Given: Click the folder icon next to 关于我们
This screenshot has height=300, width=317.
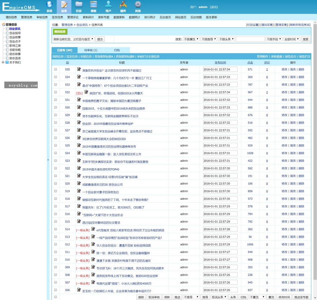Looking at the screenshot, I should [x=7, y=62].
